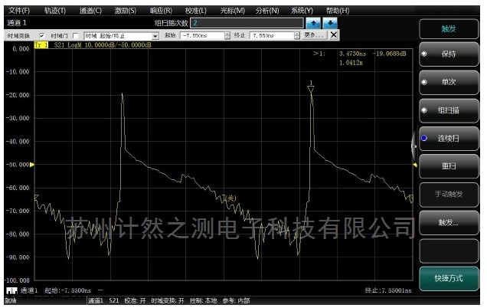The height and width of the screenshot is (308, 487).
Task: Open the 光标(M) menu
Action: 232,11
